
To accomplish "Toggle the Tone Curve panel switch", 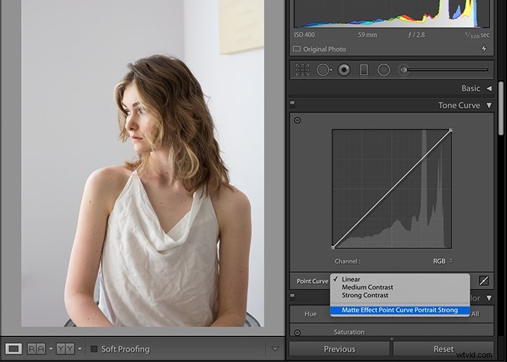I will point(293,104).
